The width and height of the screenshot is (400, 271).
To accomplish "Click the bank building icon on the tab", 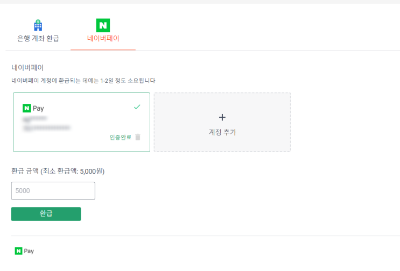I will [38, 25].
